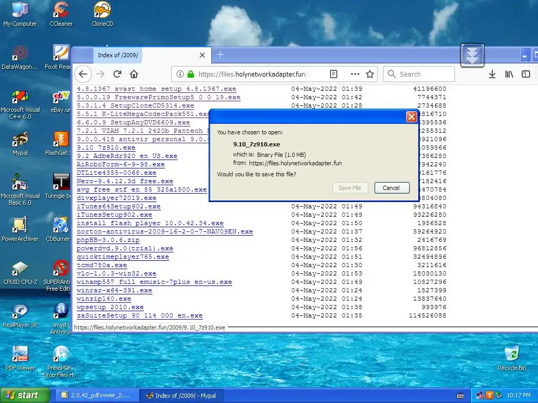The width and height of the screenshot is (538, 403).
Task: Open link quicktimeplayer765.exe
Action: pos(123,257)
